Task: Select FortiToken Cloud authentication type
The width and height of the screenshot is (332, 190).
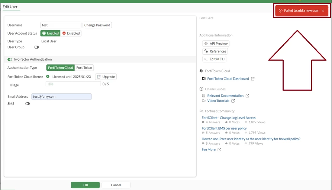Action: 61,68
